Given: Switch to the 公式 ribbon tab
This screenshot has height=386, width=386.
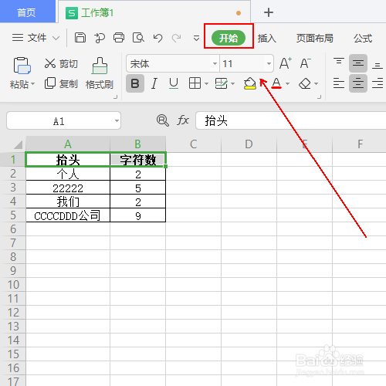Looking at the screenshot, I should pyautogui.click(x=363, y=39).
